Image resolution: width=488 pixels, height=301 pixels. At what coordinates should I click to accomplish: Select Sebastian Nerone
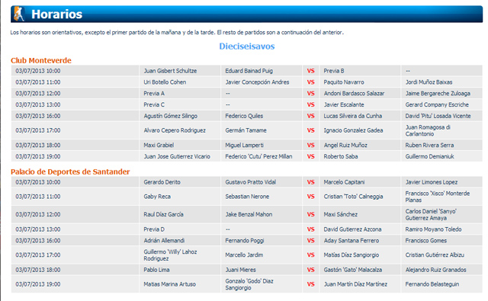click(x=247, y=197)
